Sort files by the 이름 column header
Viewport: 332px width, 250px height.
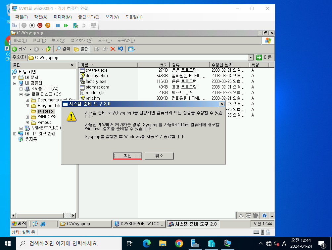108,65
